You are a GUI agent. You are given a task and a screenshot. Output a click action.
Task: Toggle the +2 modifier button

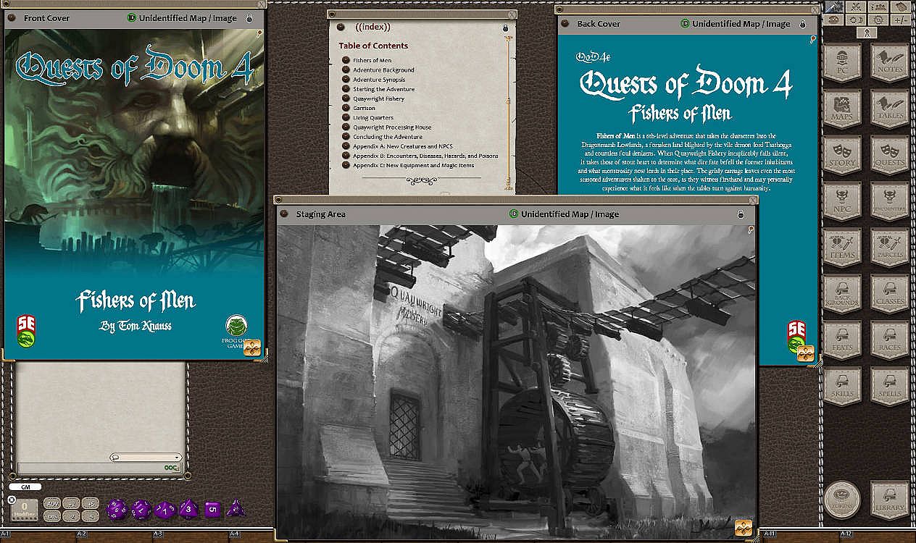[x=72, y=503]
